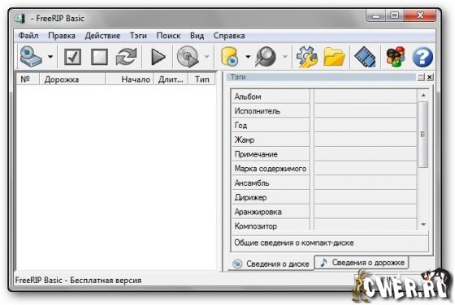The height and width of the screenshot is (305, 455).
Task: Sort by the Дорожка column header
Action: pyautogui.click(x=72, y=79)
